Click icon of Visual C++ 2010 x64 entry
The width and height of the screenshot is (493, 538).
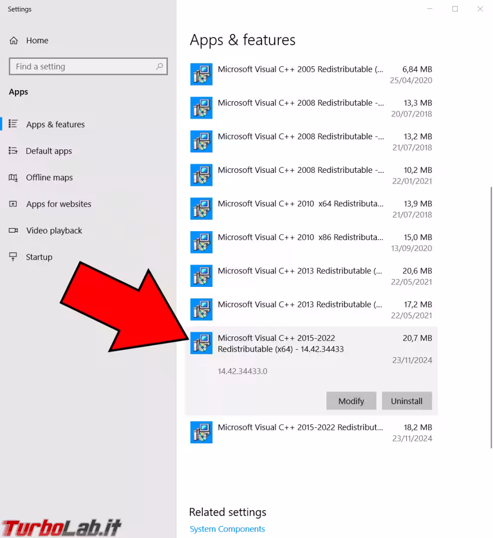[201, 209]
